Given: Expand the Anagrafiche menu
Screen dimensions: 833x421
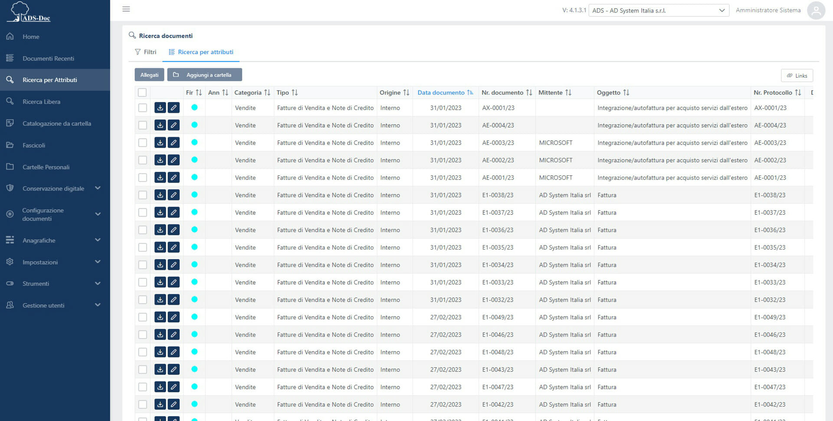Looking at the screenshot, I should [55, 240].
